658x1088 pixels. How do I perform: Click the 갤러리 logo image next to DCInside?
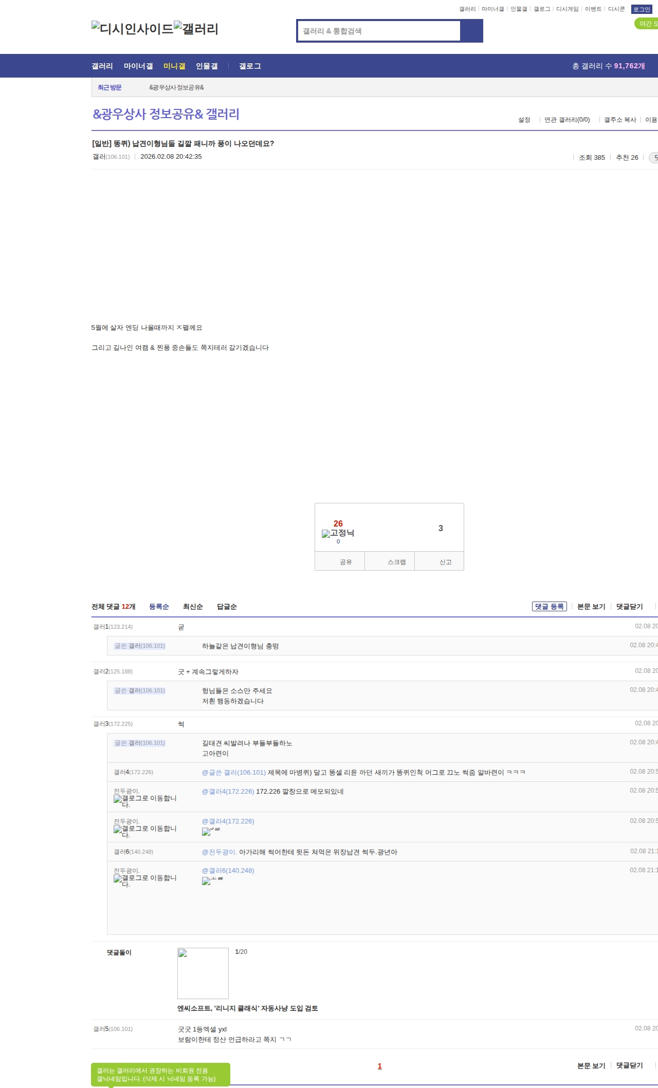tap(196, 29)
